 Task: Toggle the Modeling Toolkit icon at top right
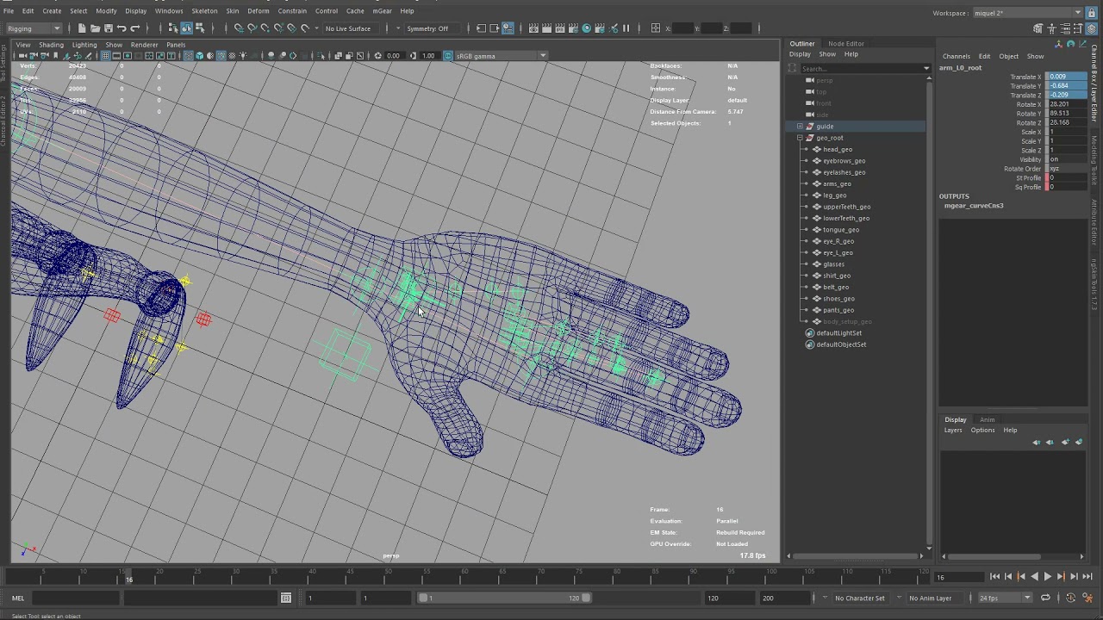[x=1038, y=28]
